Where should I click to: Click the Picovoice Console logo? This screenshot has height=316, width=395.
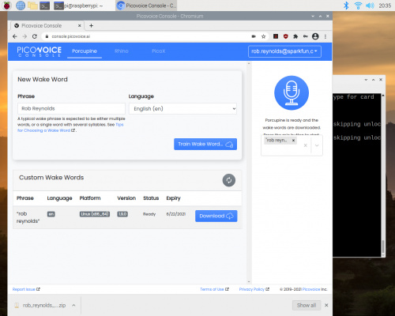pyautogui.click(x=39, y=51)
